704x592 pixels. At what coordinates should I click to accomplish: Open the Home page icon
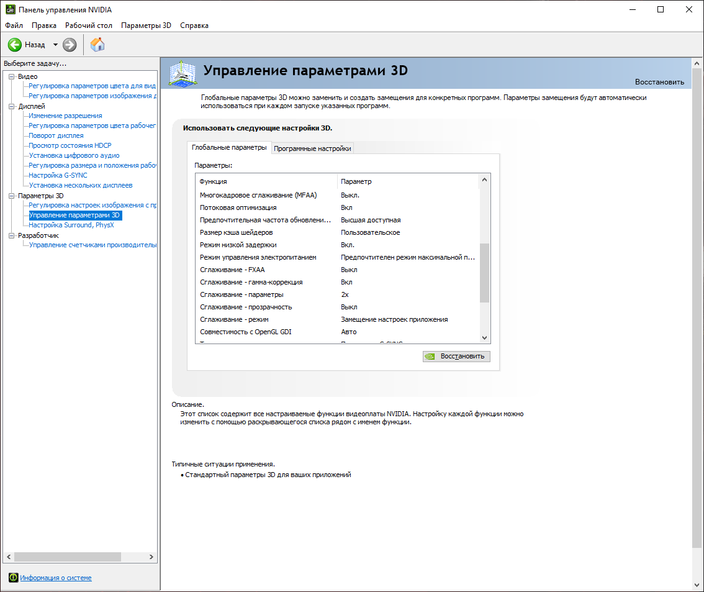click(x=97, y=45)
